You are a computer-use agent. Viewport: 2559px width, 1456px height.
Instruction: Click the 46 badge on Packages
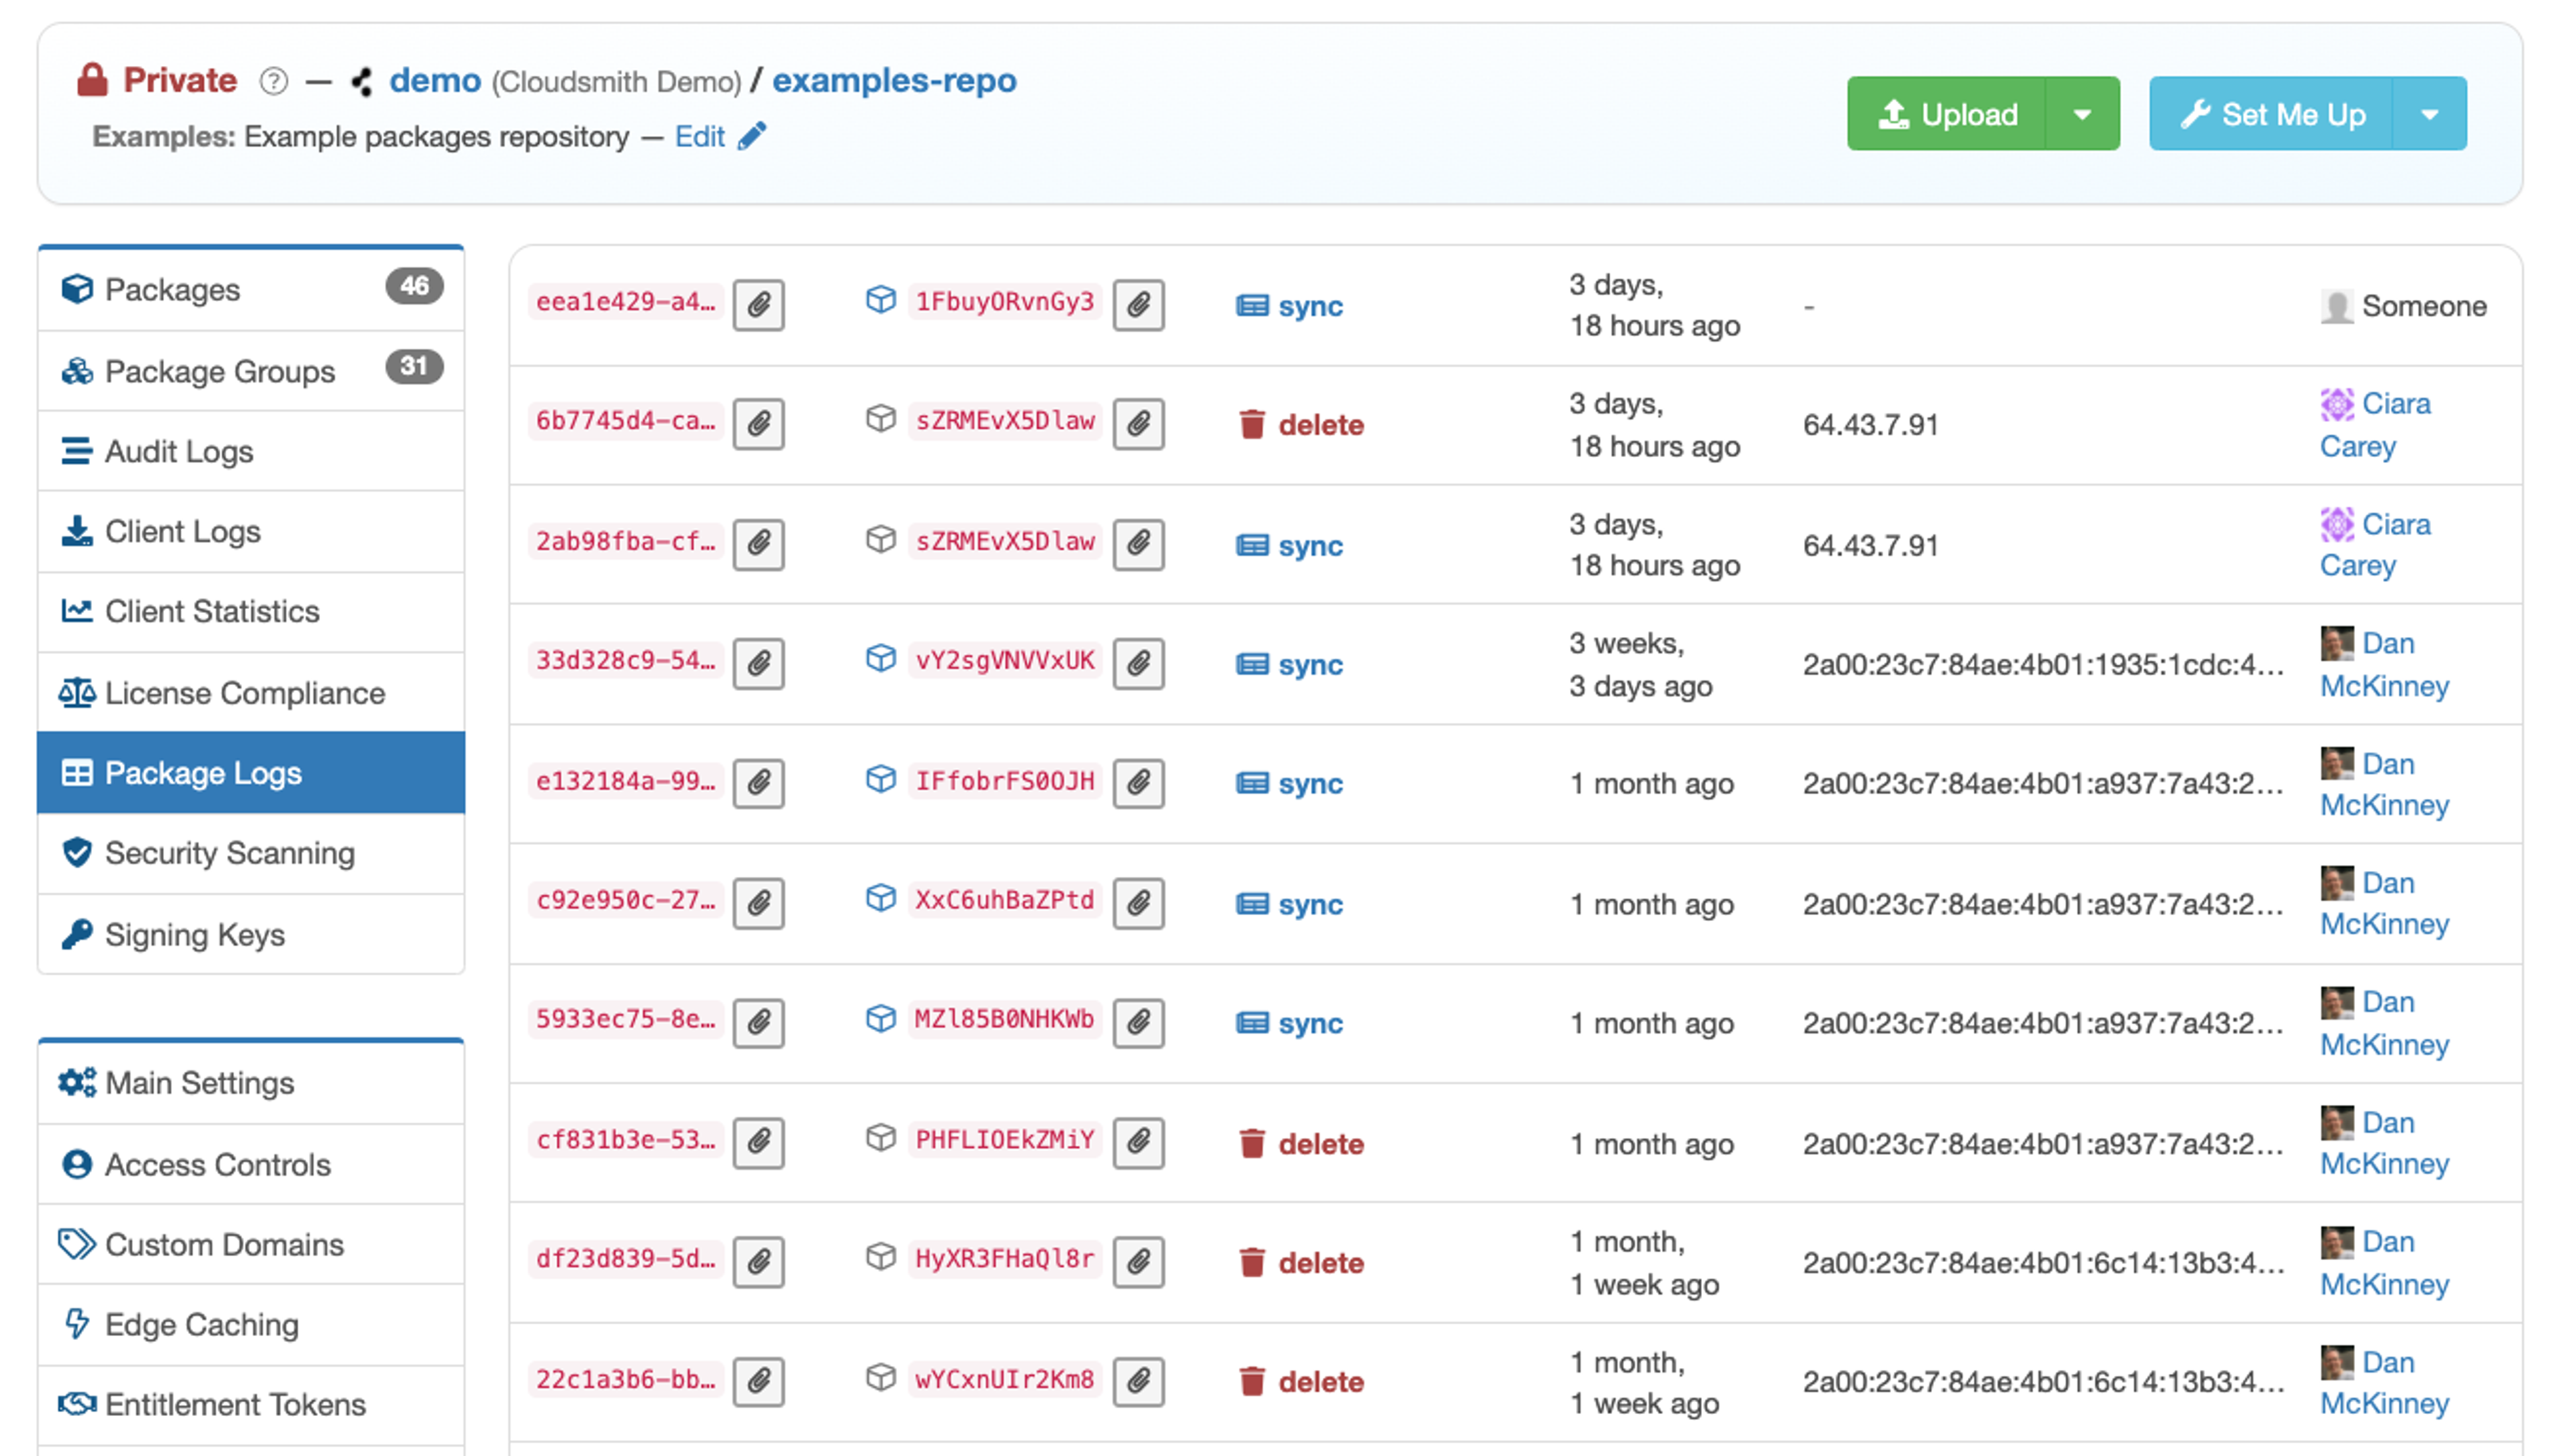pyautogui.click(x=414, y=286)
